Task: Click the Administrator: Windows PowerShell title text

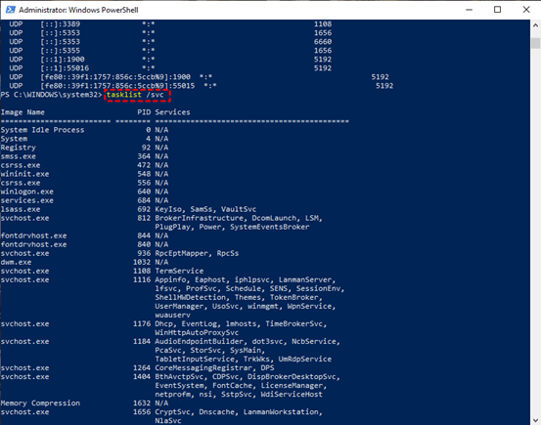Action: click(x=78, y=10)
